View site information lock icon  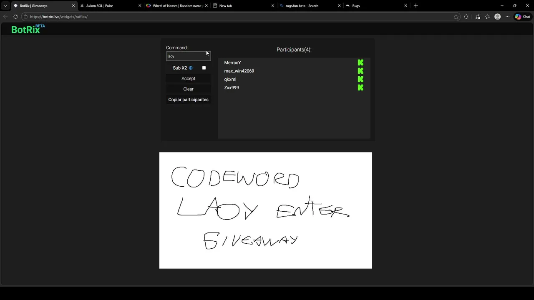25,17
